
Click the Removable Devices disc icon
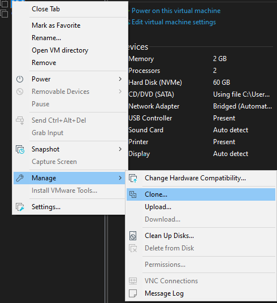pos(20,92)
